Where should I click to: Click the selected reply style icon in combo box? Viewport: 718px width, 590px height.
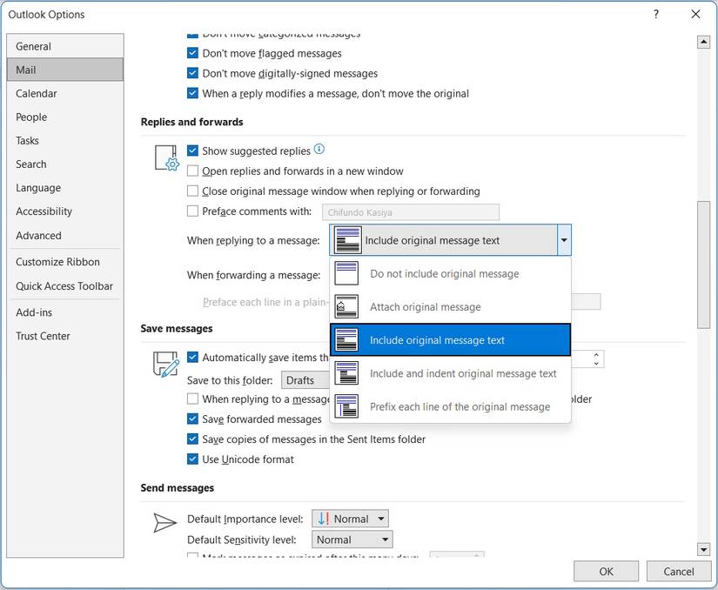coord(347,240)
